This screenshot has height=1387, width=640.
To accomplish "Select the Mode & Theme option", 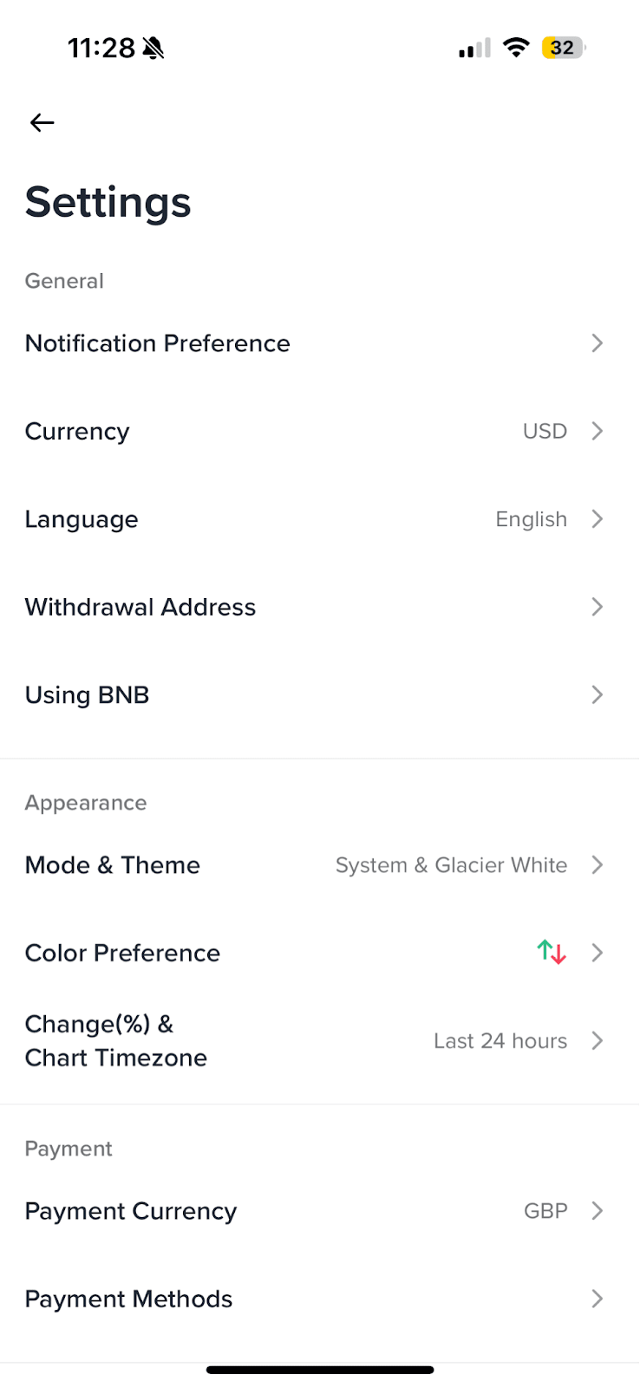I will [320, 865].
